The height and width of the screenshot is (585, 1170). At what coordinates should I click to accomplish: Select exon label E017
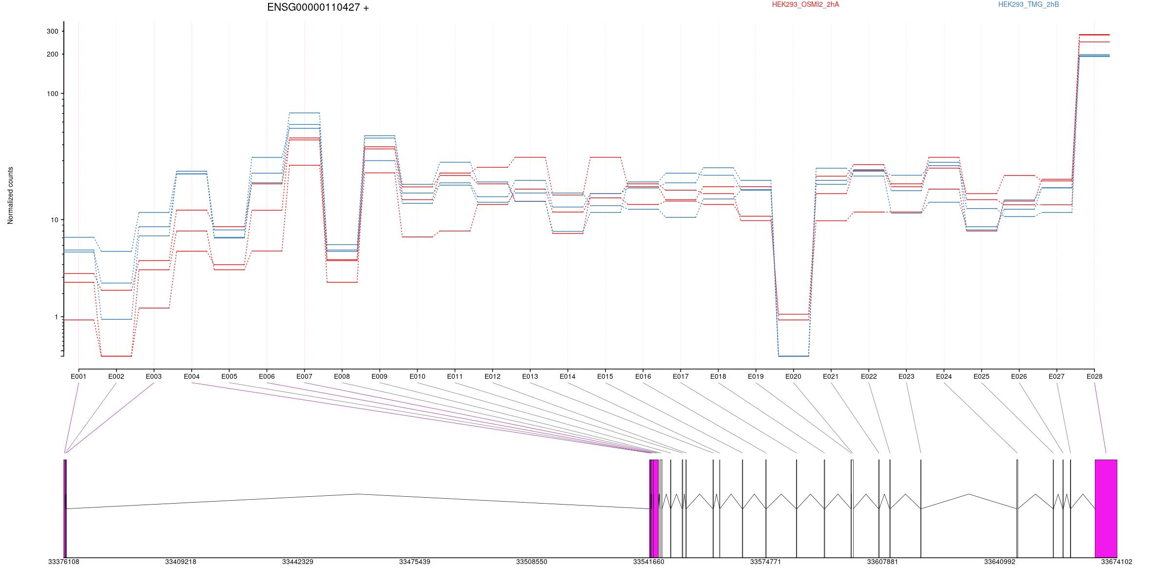coord(681,376)
